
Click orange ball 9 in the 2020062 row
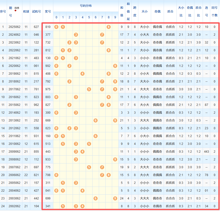115,66
